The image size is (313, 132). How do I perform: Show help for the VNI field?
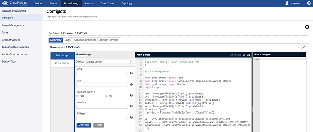[132, 85]
